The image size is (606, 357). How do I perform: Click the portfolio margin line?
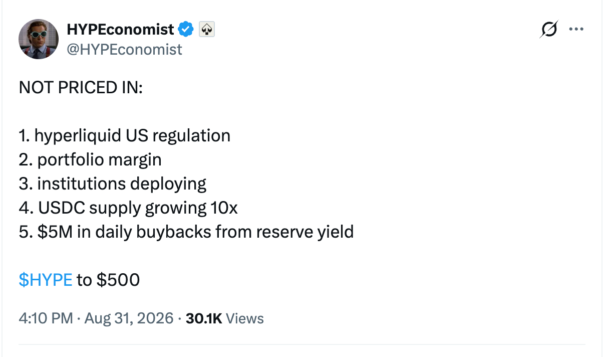[90, 160]
